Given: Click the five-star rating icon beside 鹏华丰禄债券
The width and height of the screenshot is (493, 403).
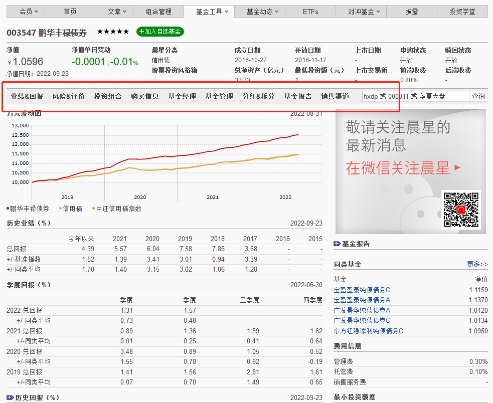Looking at the screenshot, I should 113,31.
